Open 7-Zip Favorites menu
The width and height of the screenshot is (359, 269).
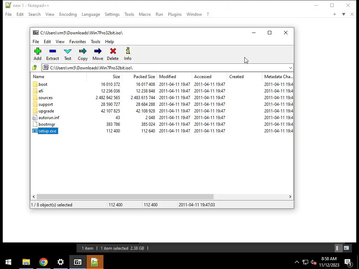77,42
